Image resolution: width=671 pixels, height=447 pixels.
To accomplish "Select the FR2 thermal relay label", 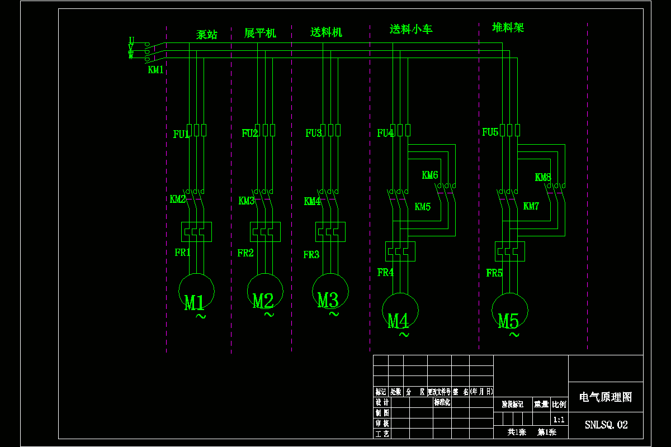I will pyautogui.click(x=245, y=253).
